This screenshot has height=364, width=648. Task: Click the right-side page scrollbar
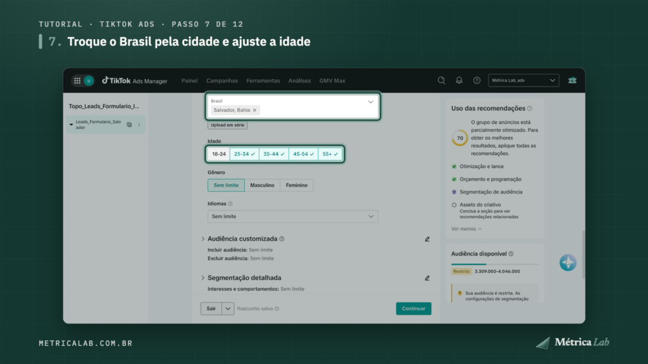click(583, 255)
